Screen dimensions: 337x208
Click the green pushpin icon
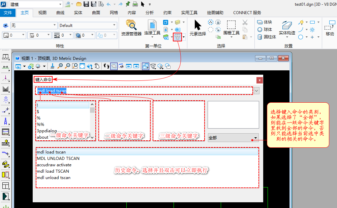128,4
